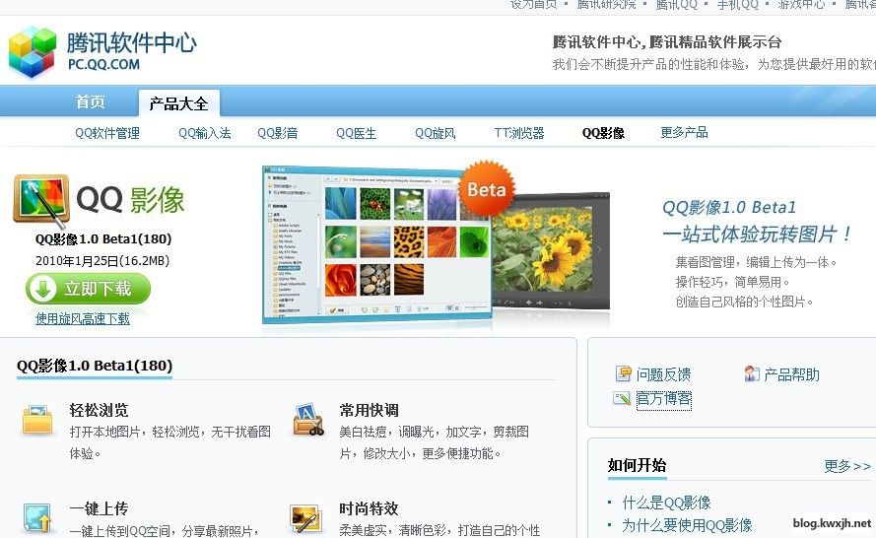
Task: Click the 官方博客 pencil note icon
Action: [x=622, y=398]
